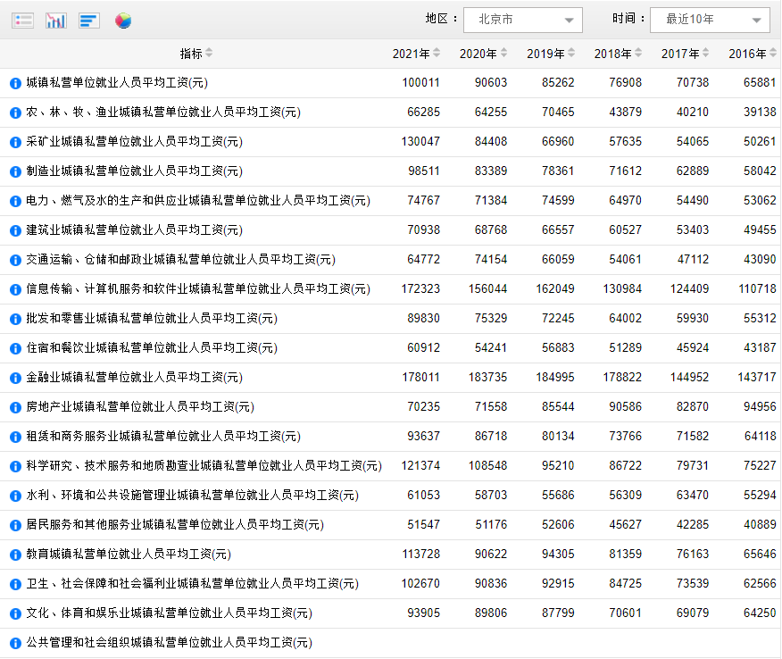The image size is (782, 659).
Task: Click the 2017 value 144952
Action: pyautogui.click(x=690, y=377)
